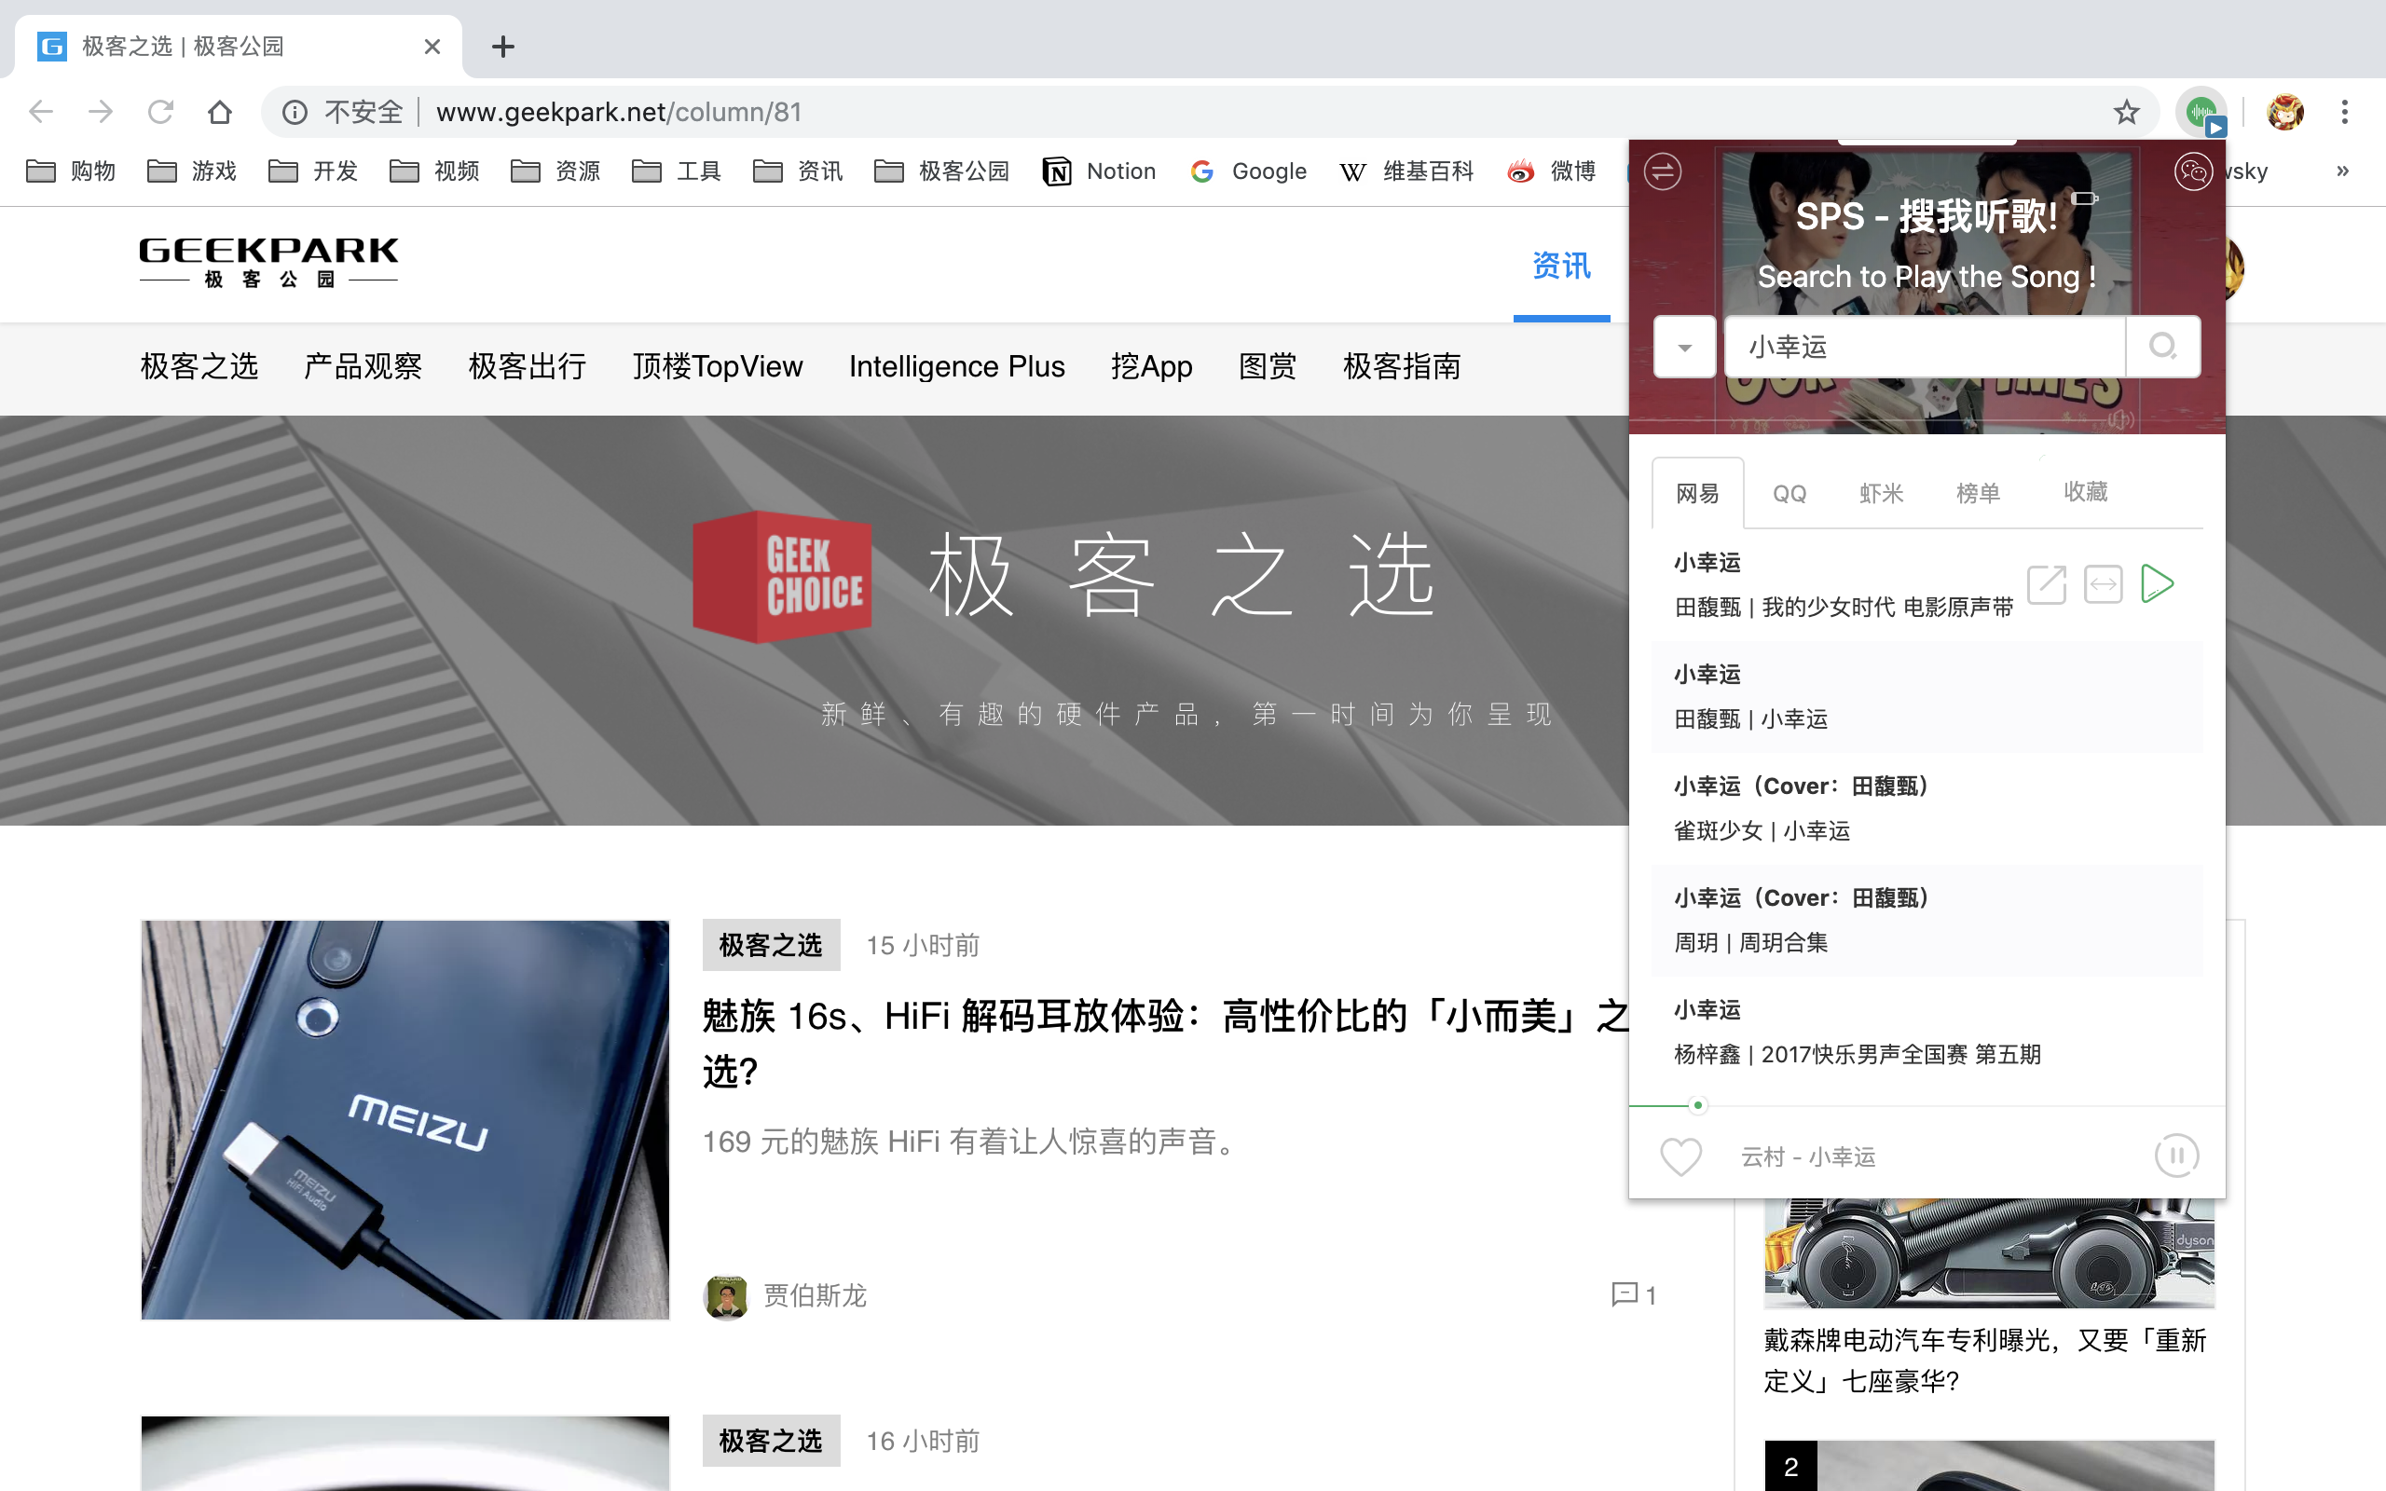Click the GeekPark logo

[268, 262]
